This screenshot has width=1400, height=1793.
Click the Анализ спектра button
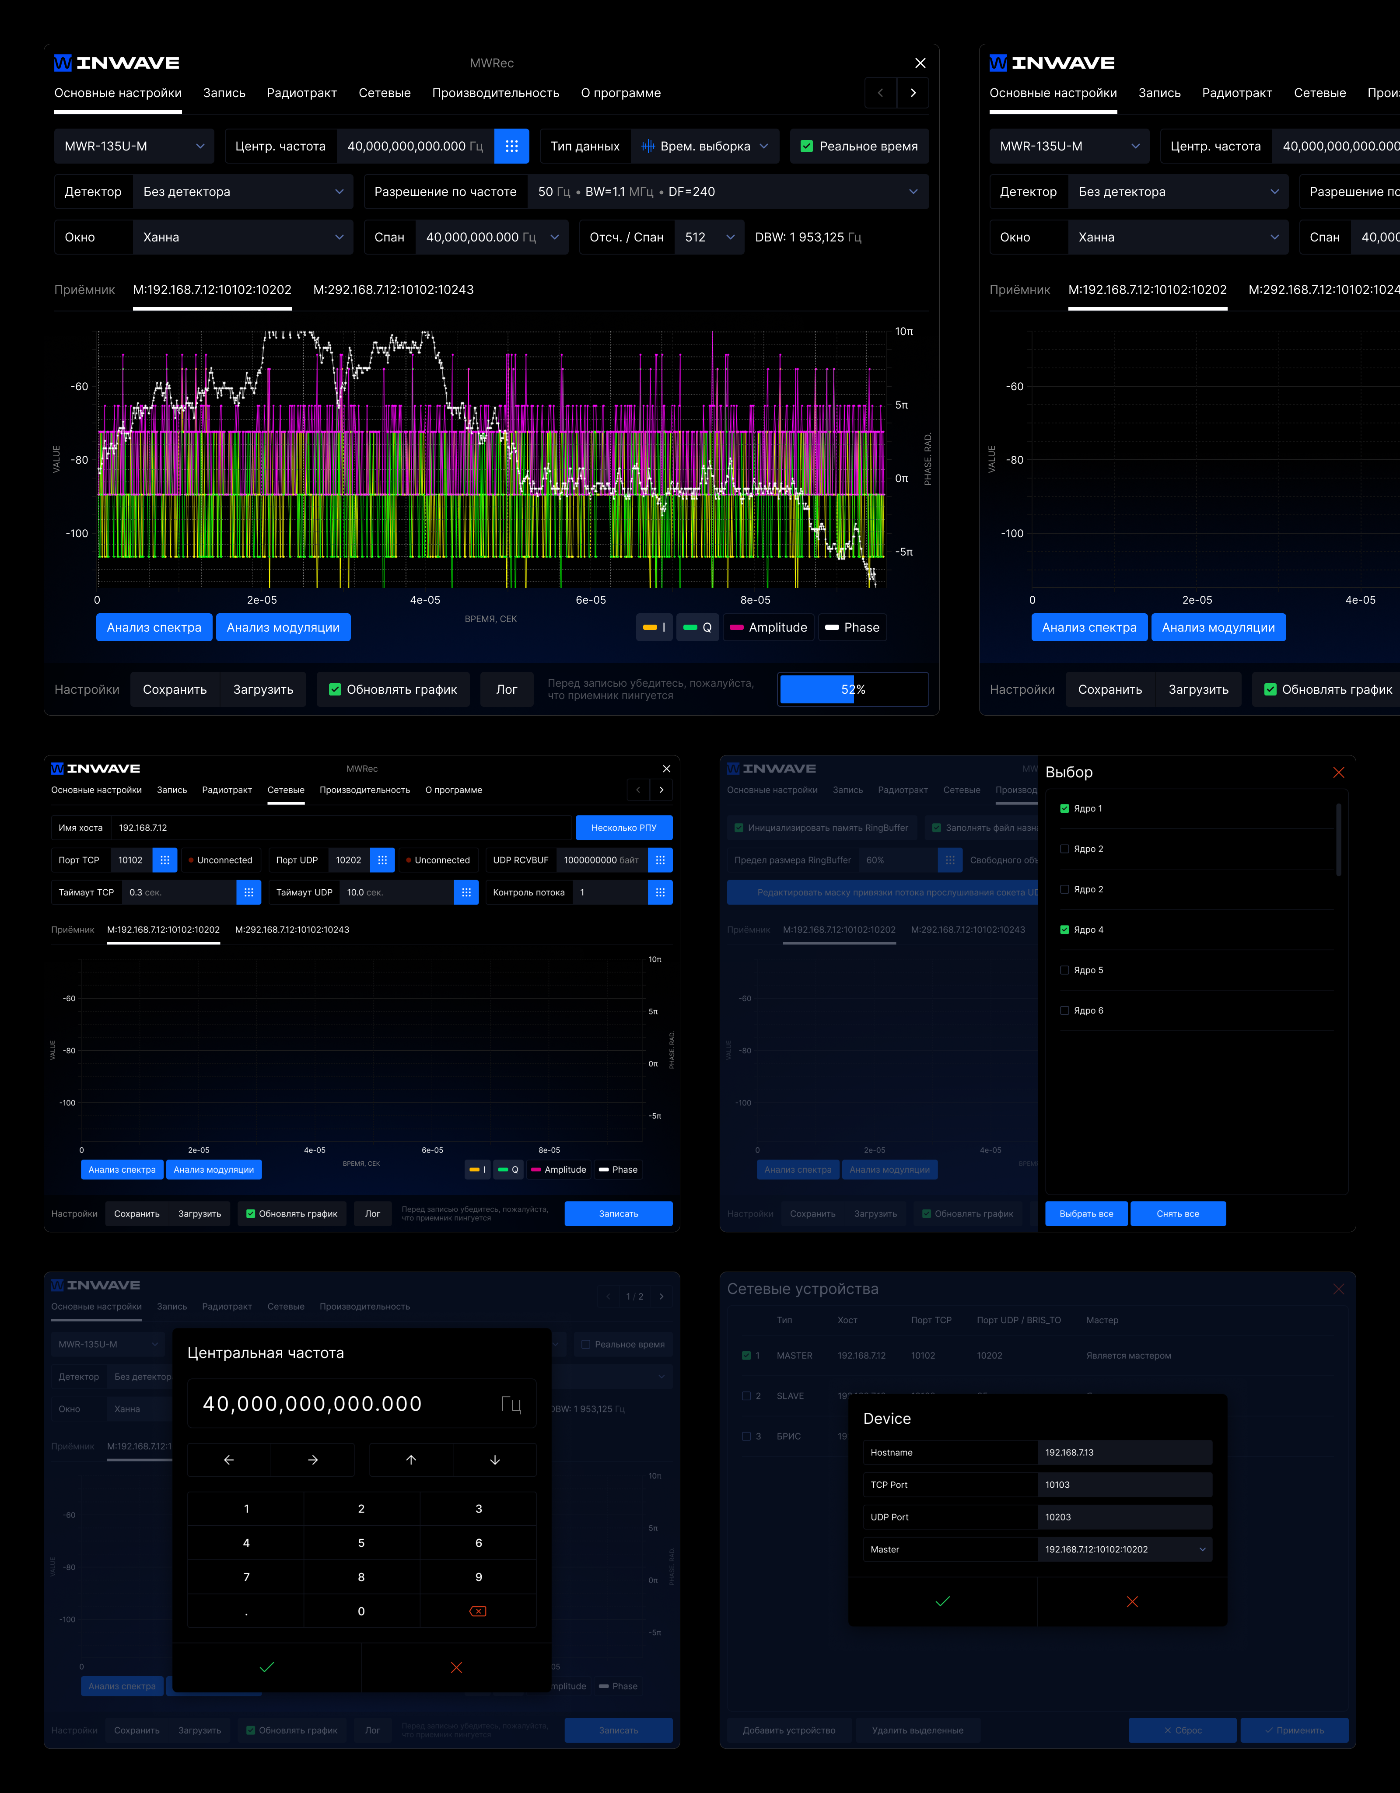[154, 627]
